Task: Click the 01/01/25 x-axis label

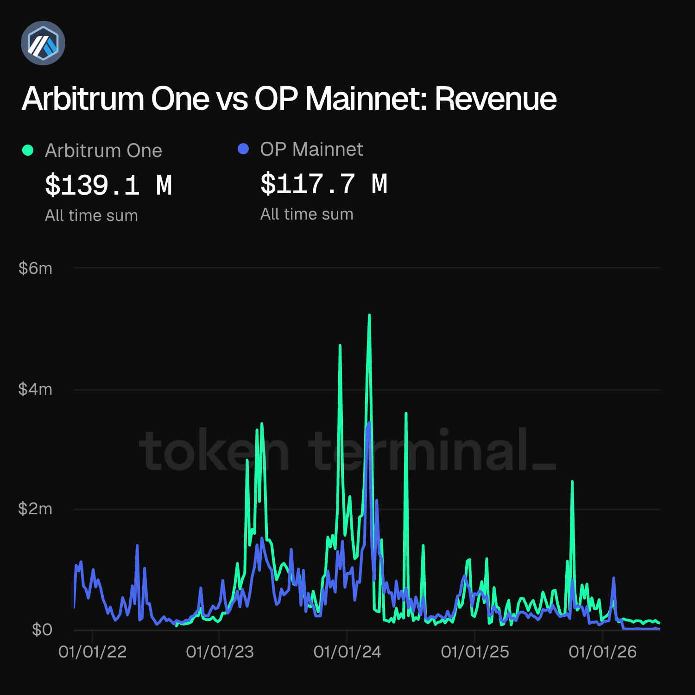Action: [475, 652]
